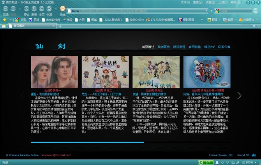This screenshot has height=165, width=261.
Task: Open the 帮助(H) menu
Action: [236, 2]
